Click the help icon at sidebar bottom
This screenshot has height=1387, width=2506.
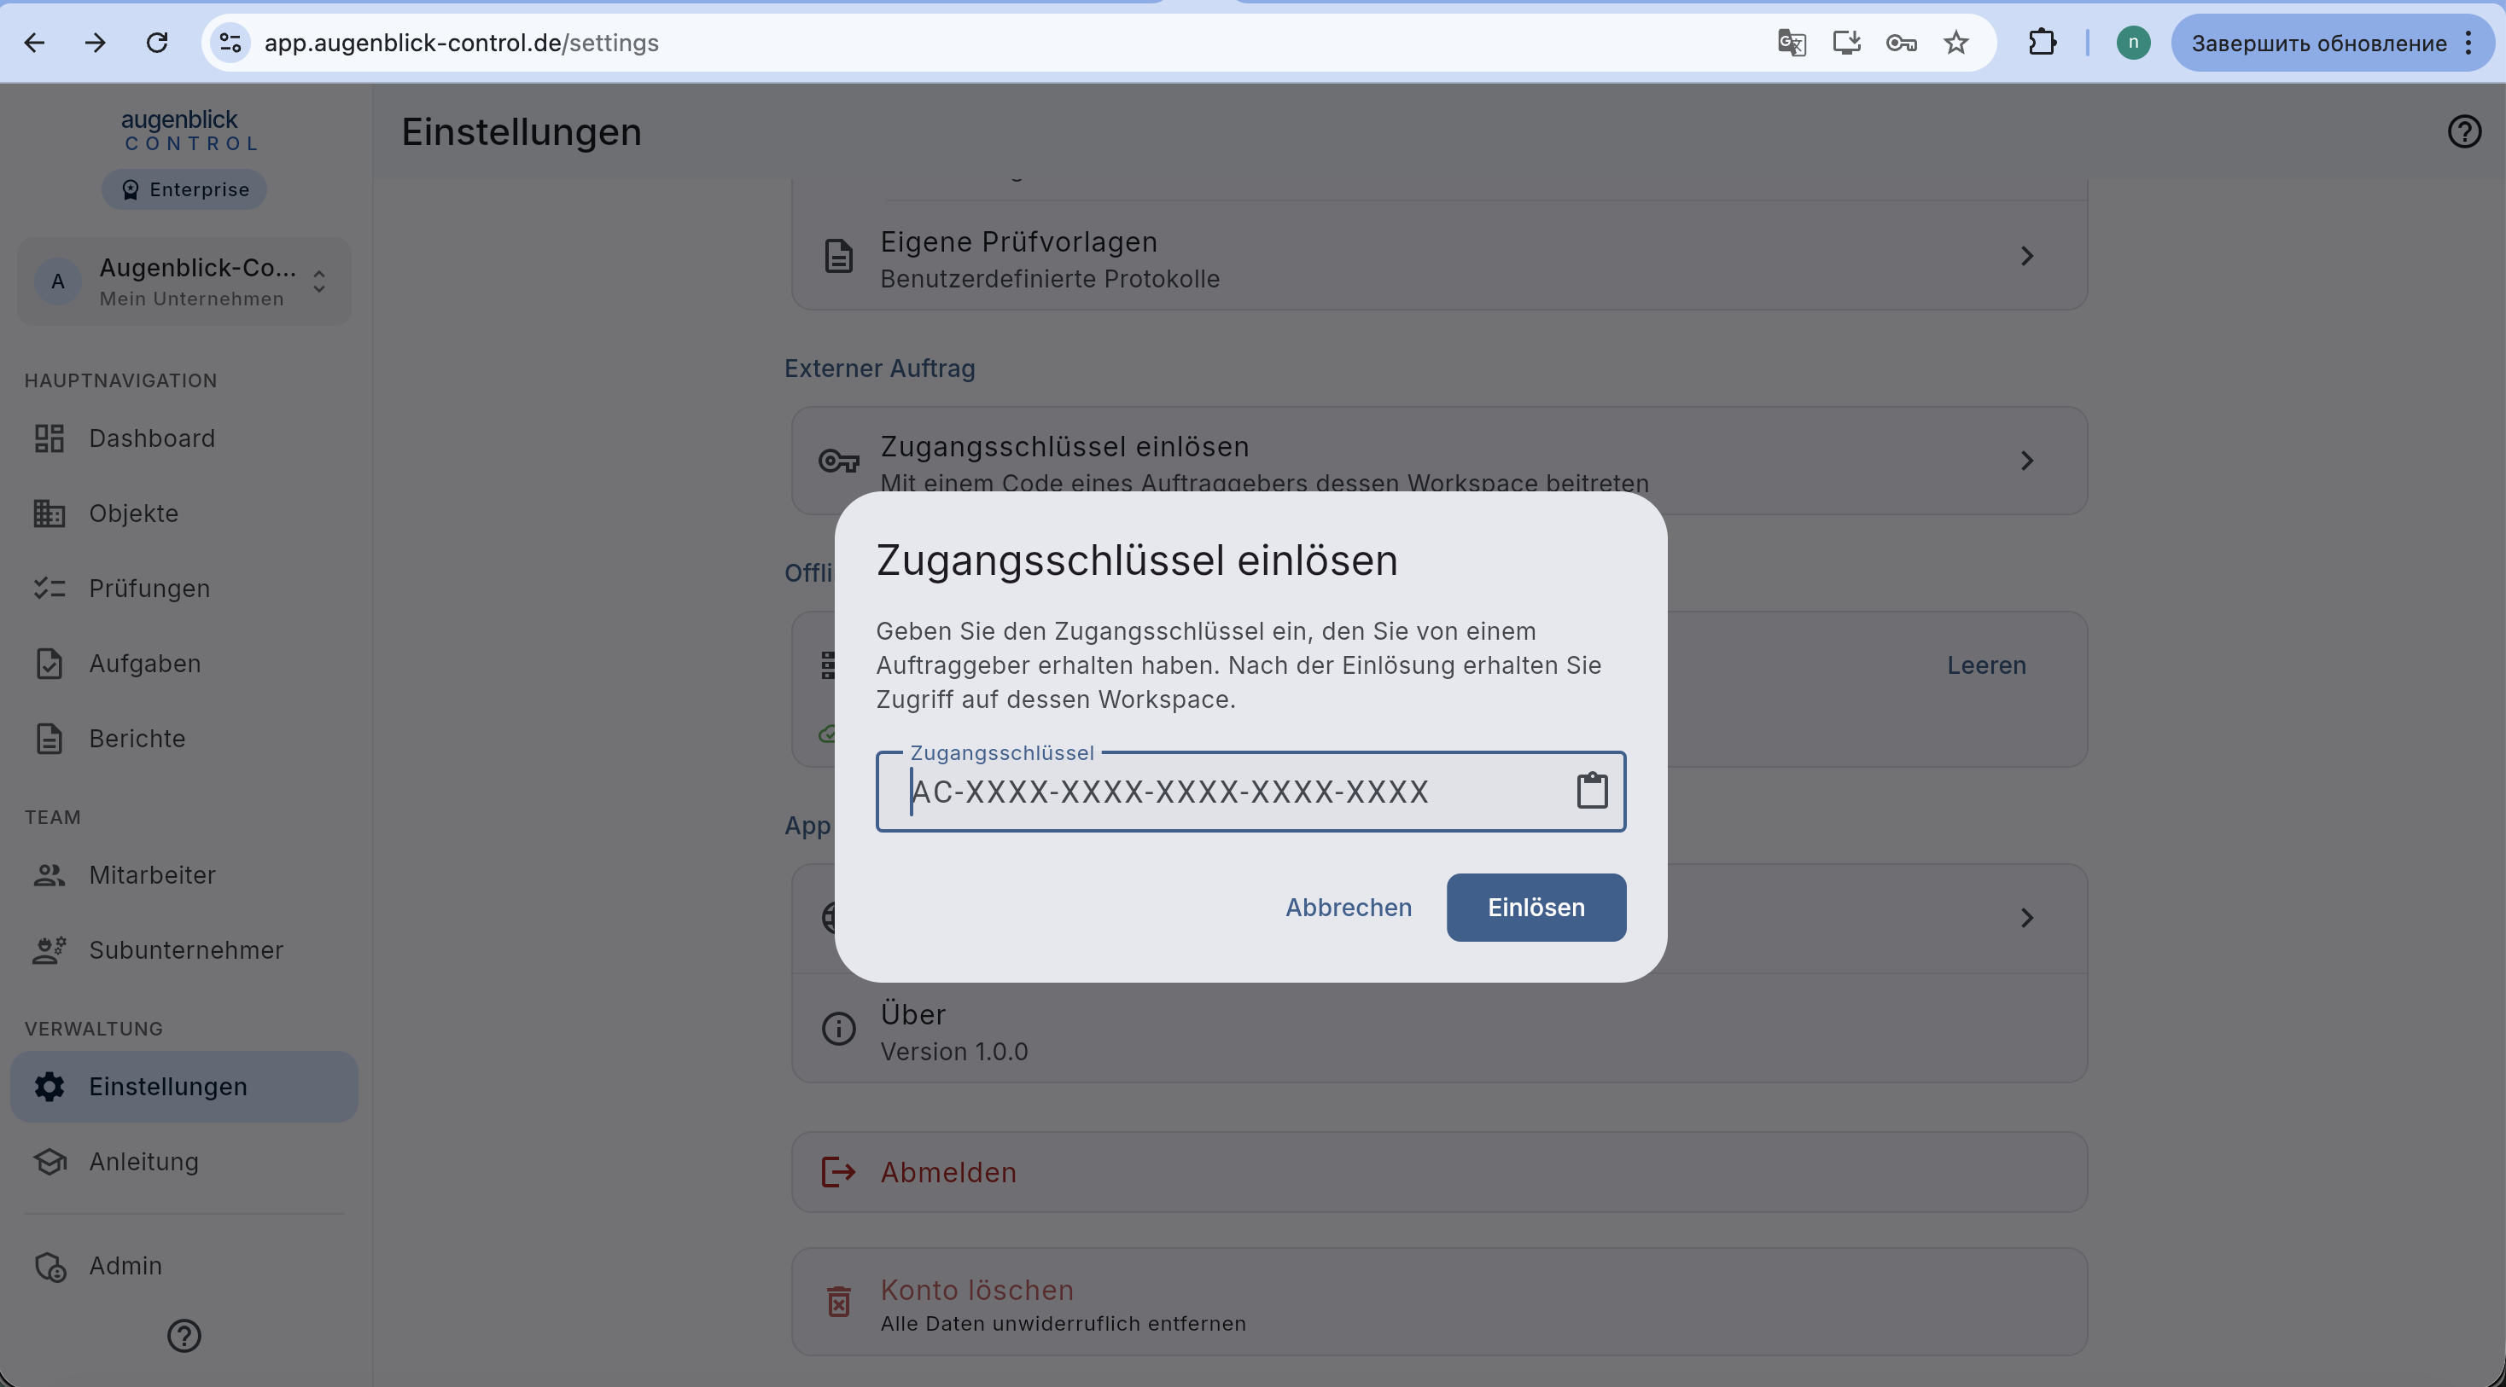pos(184,1336)
